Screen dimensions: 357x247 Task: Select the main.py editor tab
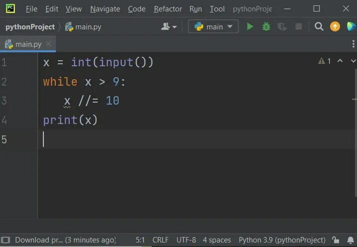28,44
